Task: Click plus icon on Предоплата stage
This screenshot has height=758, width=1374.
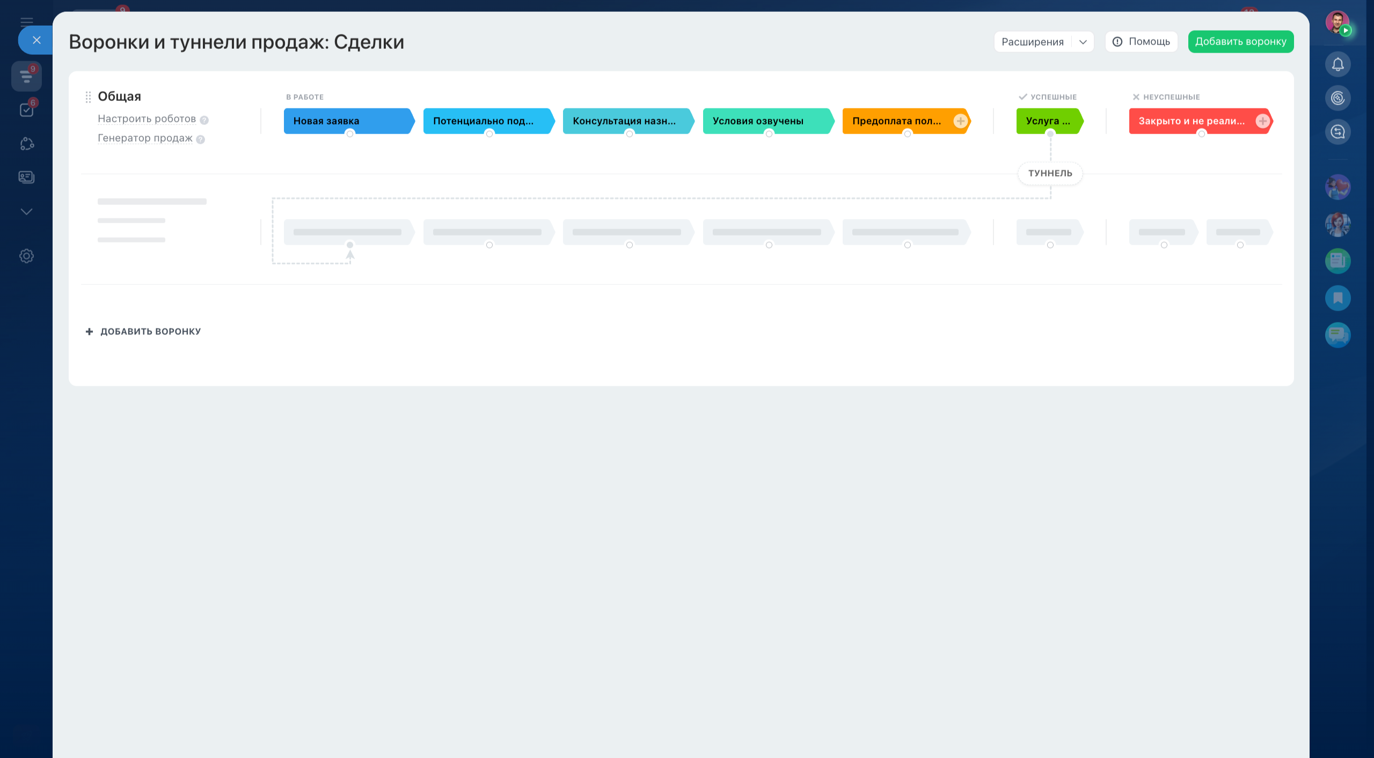Action: (960, 121)
